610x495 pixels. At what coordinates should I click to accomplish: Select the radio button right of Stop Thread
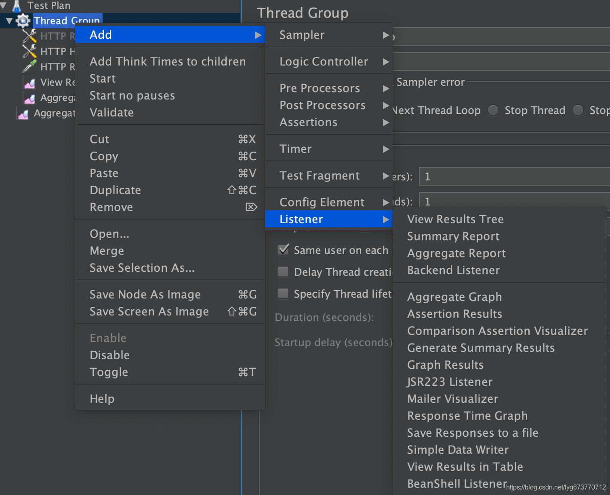click(578, 110)
